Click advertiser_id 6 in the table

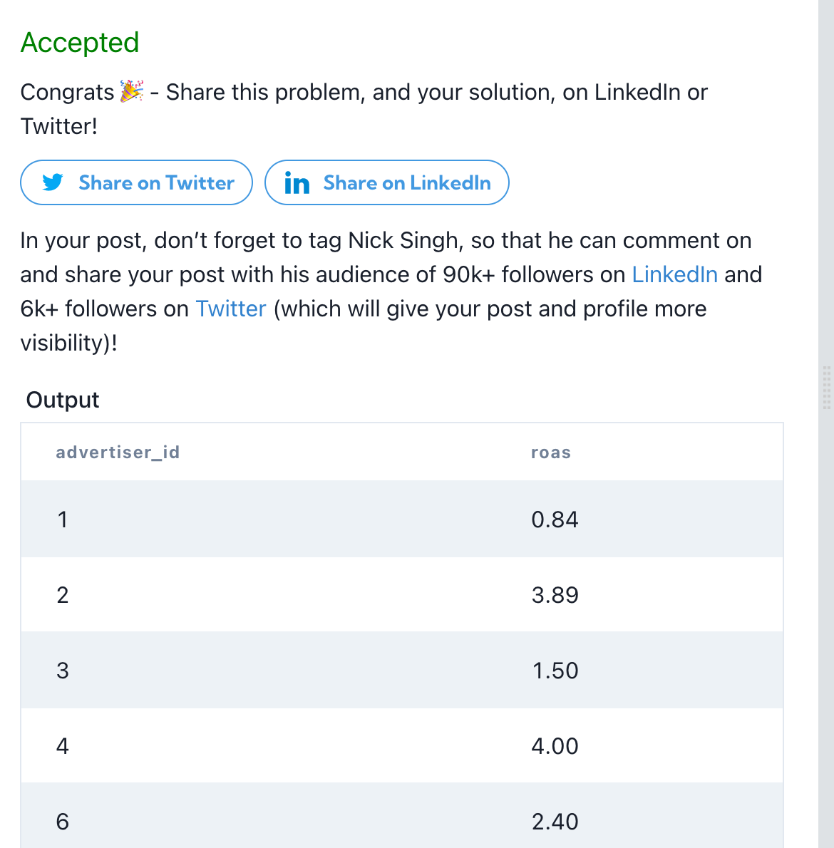63,822
